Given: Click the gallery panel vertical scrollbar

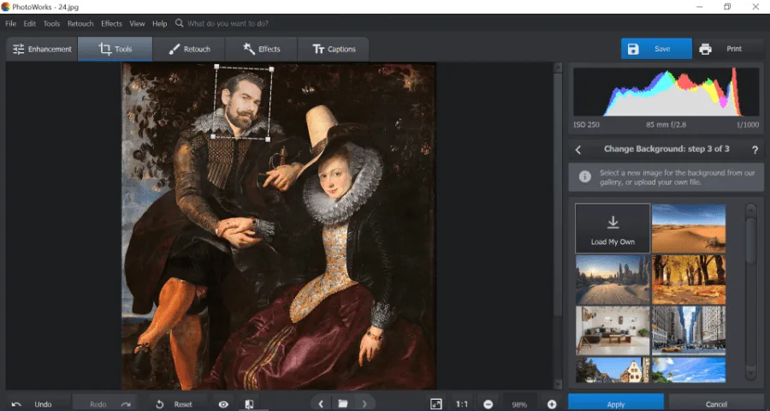Looking at the screenshot, I should point(751,292).
